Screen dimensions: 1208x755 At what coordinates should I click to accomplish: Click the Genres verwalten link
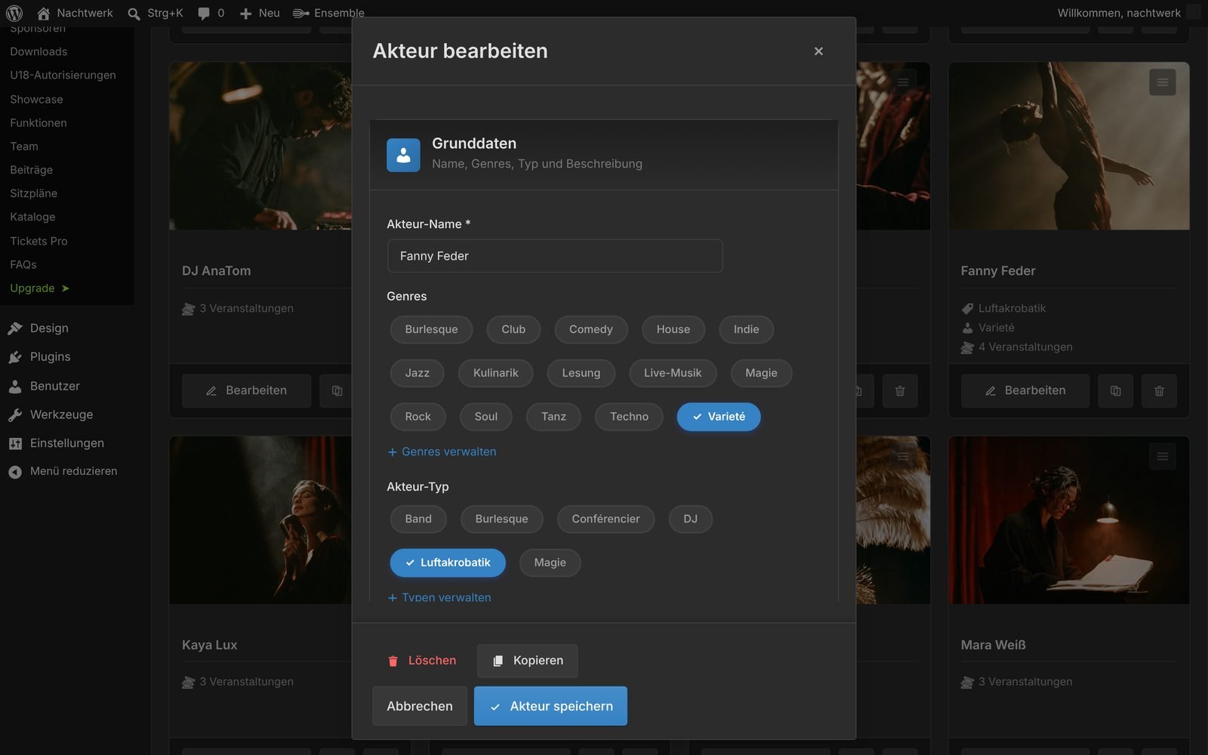pos(442,451)
